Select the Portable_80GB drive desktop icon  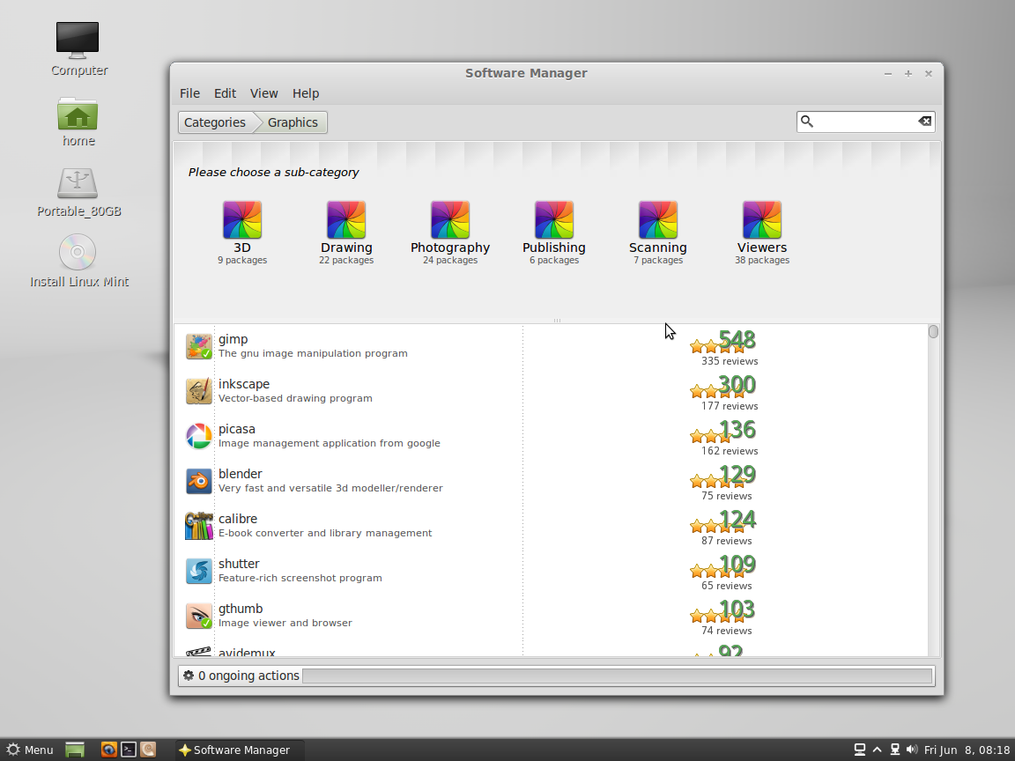point(78,183)
